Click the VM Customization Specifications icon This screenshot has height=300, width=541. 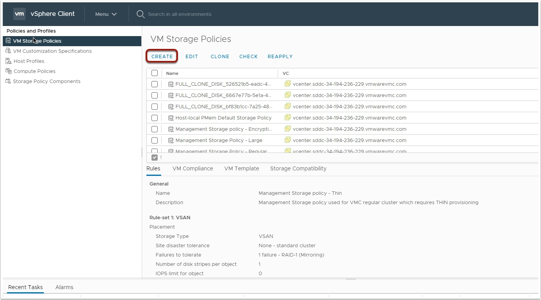pyautogui.click(x=8, y=51)
